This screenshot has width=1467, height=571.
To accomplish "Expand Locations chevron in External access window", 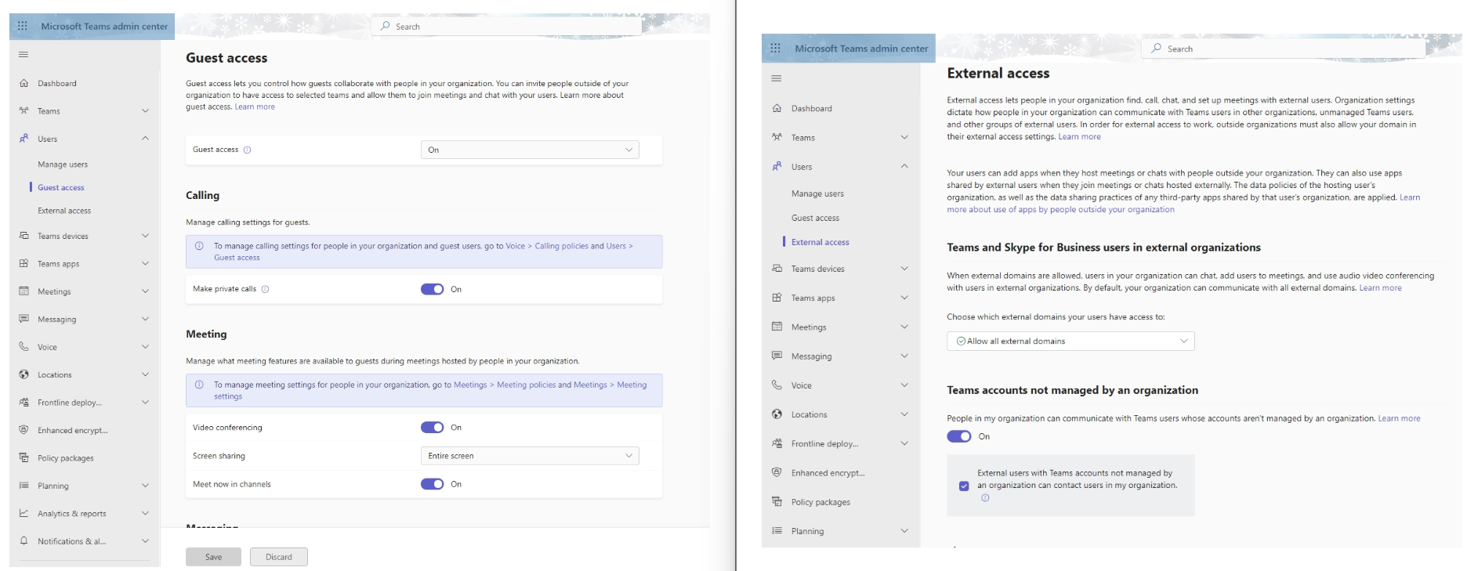I will [x=904, y=414].
